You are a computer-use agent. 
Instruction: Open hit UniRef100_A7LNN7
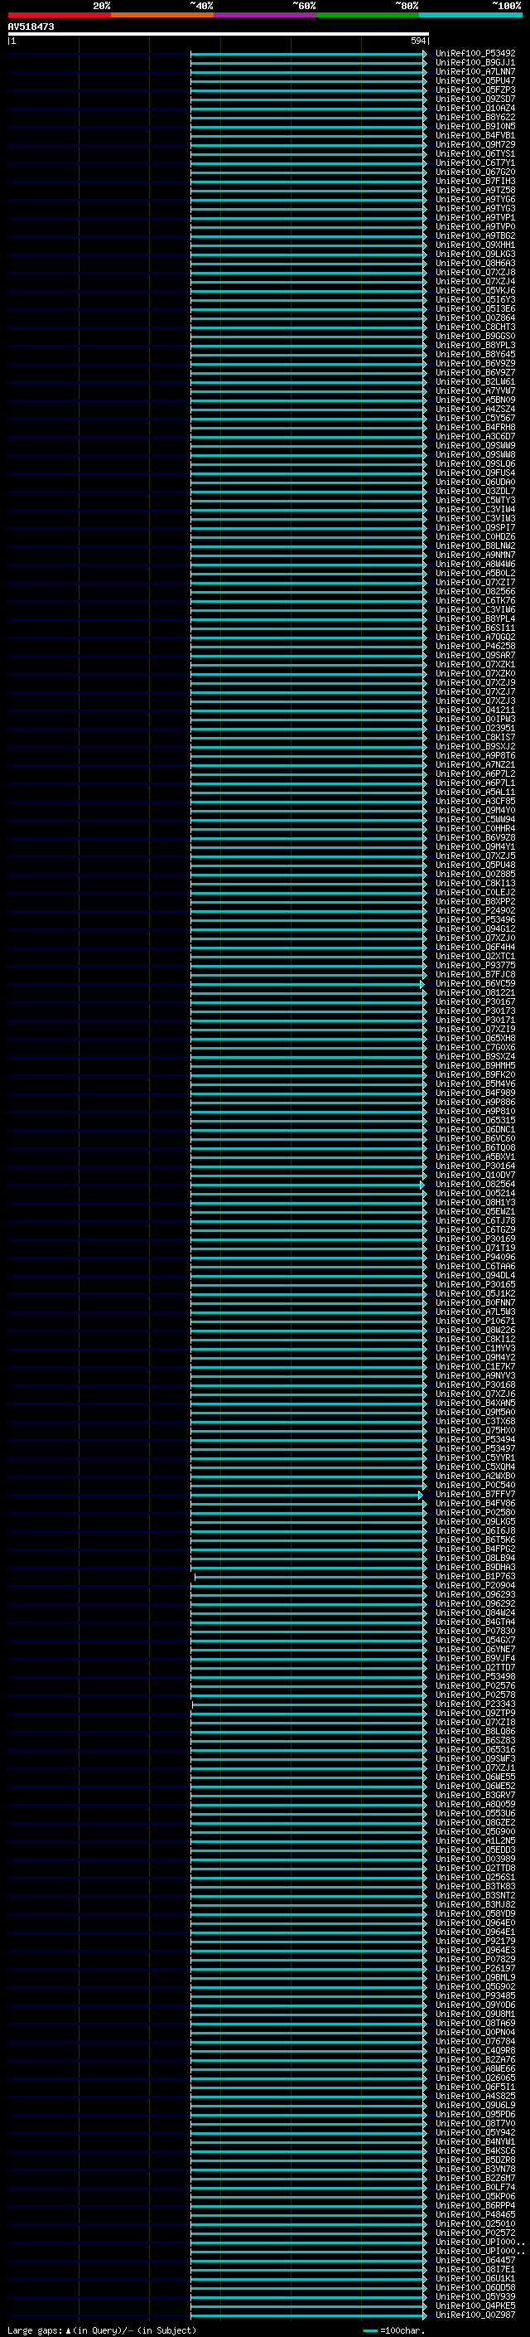point(475,71)
